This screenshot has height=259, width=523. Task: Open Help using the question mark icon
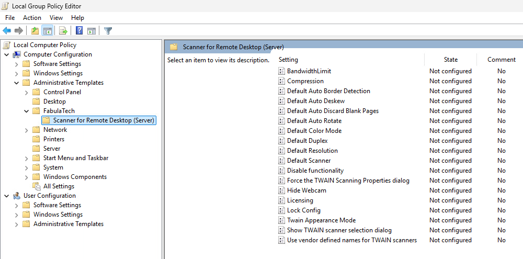pos(79,31)
